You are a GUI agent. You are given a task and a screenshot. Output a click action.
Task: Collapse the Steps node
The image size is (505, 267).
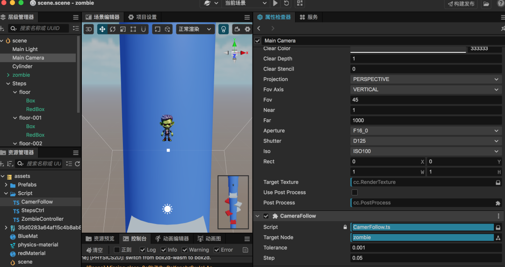tap(8, 83)
